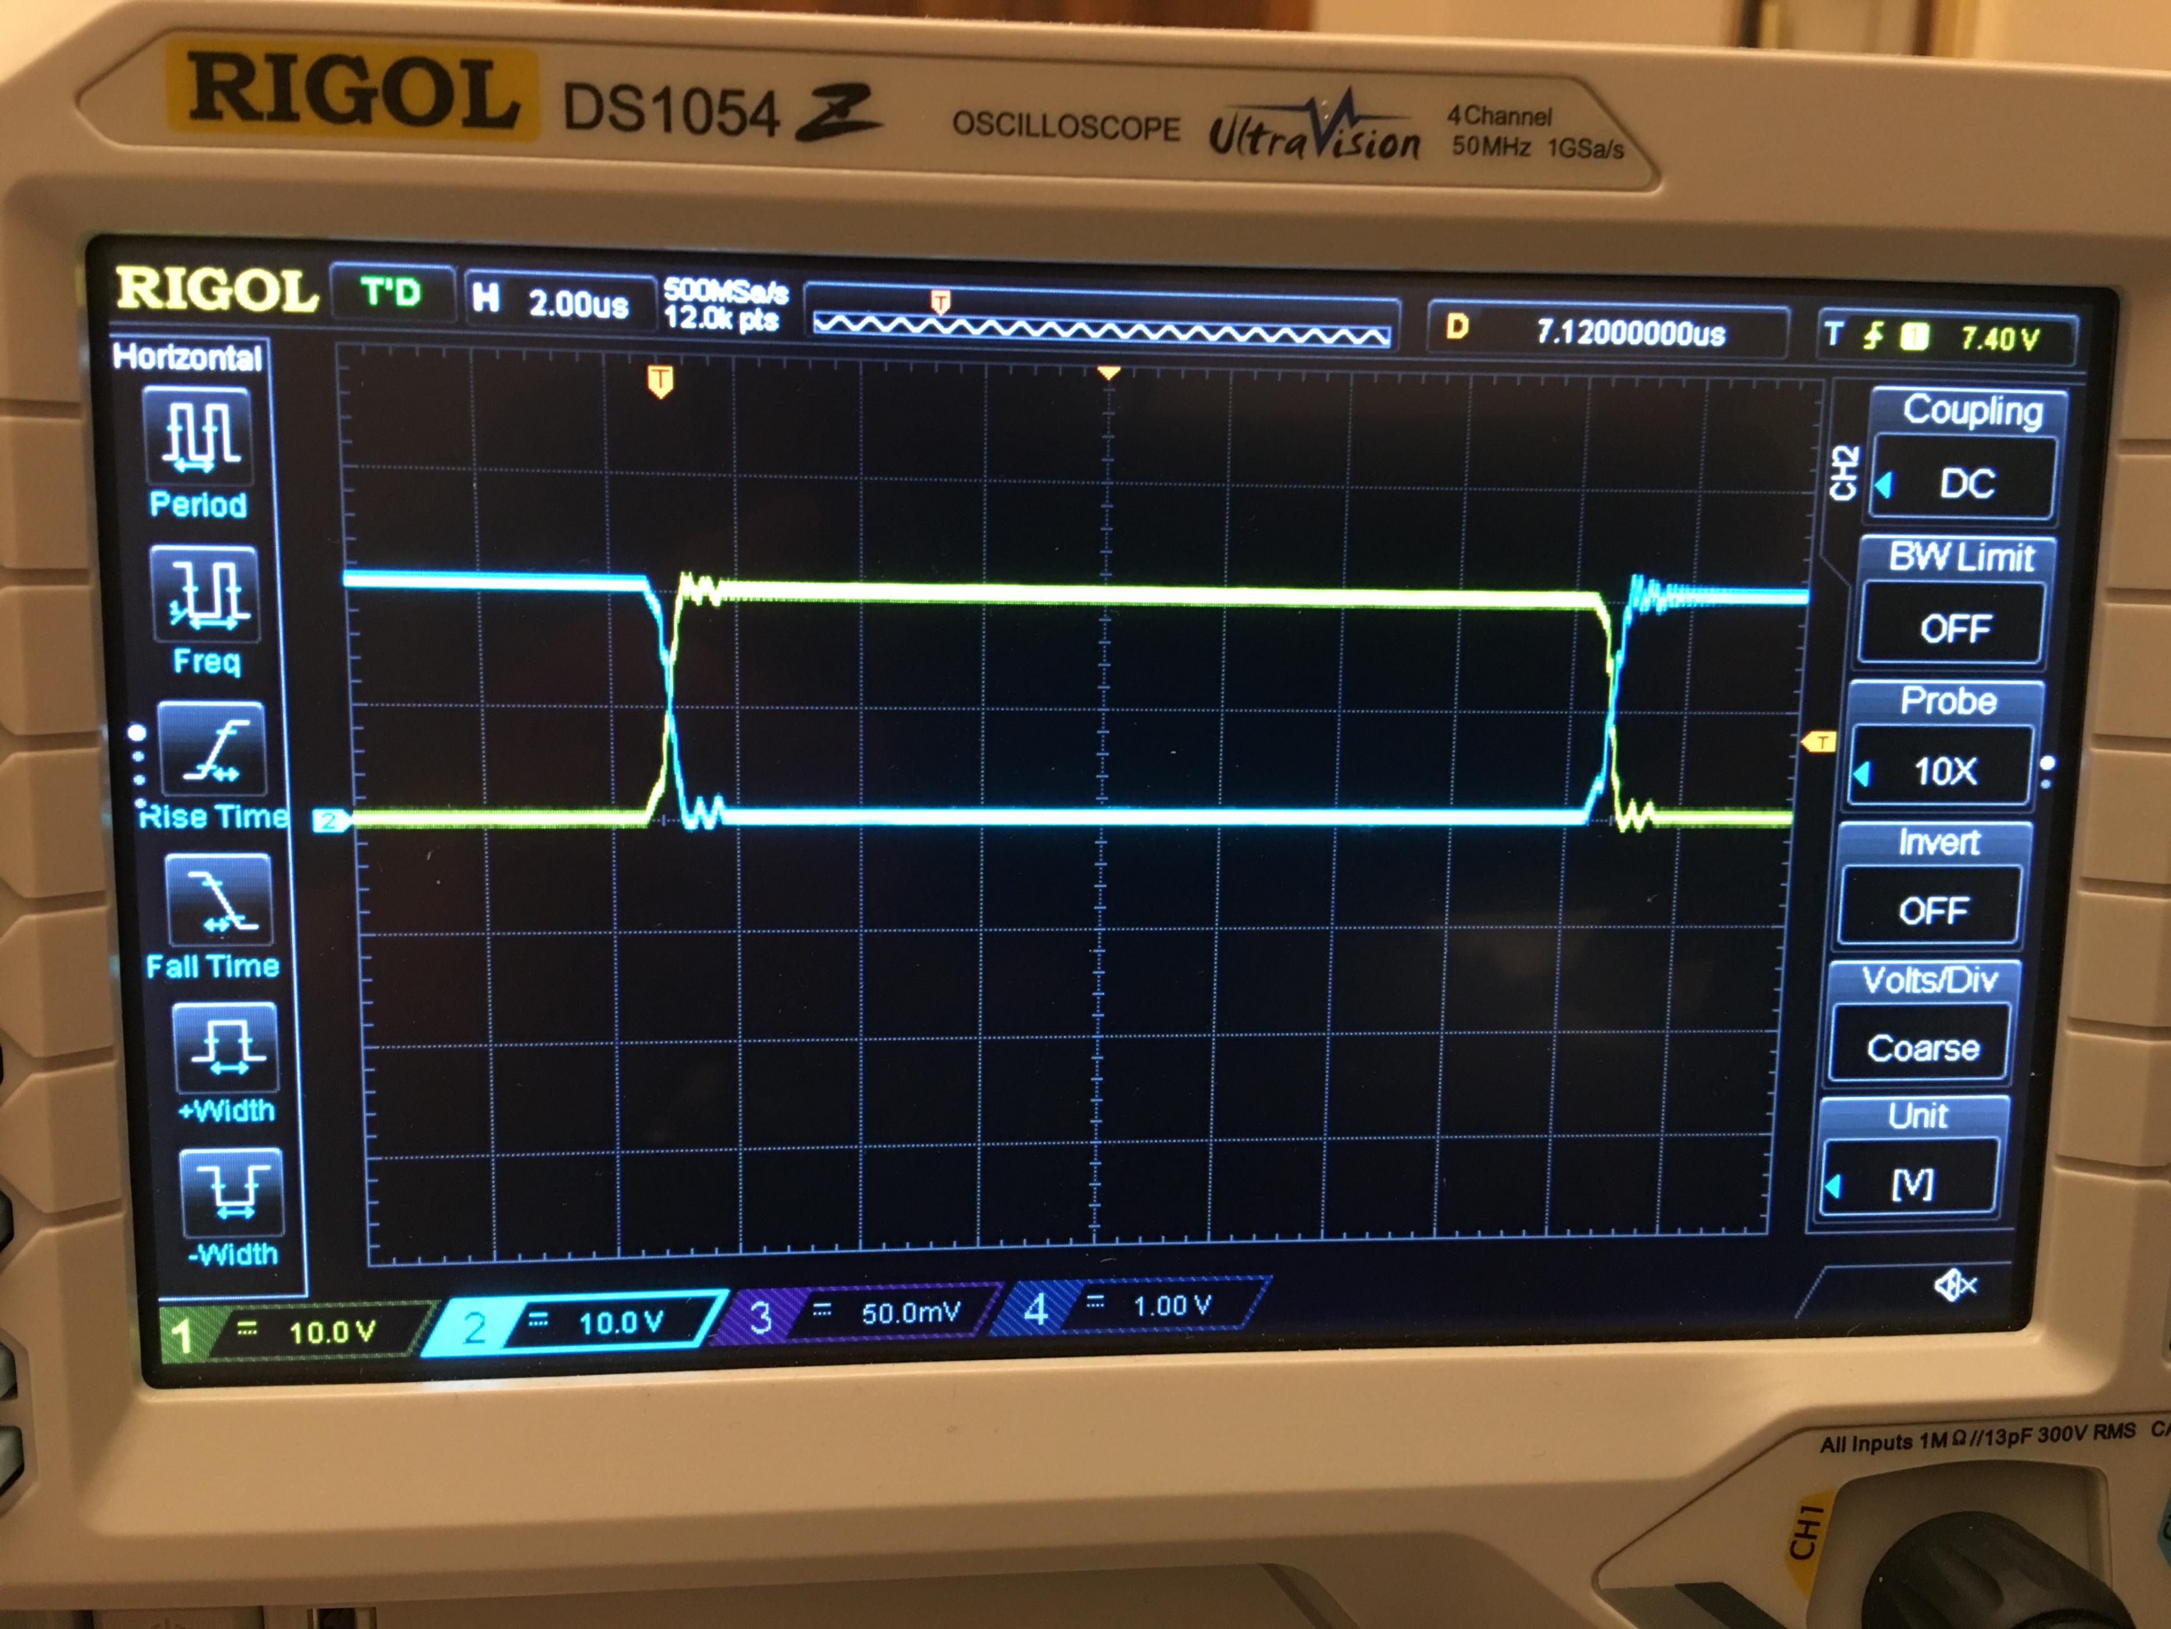The width and height of the screenshot is (2171, 1629).
Task: Click the orange trigger position T marker on the graticule
Action: (x=660, y=382)
